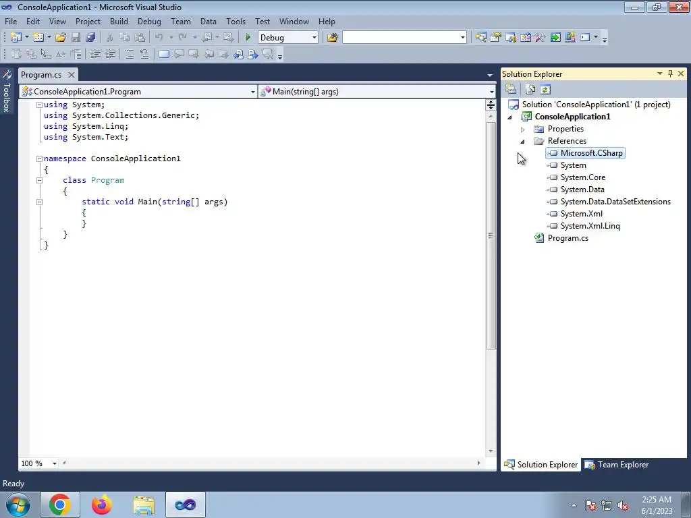Open Solution Explorer from the main toolbar icon

[480, 38]
